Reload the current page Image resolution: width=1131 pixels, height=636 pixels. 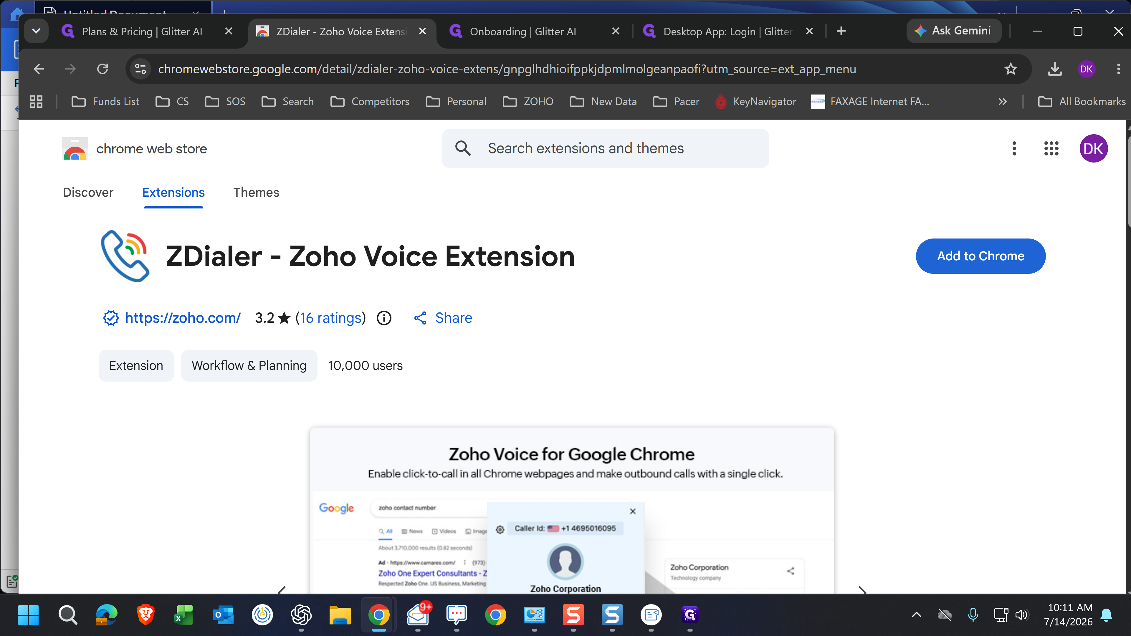tap(102, 69)
